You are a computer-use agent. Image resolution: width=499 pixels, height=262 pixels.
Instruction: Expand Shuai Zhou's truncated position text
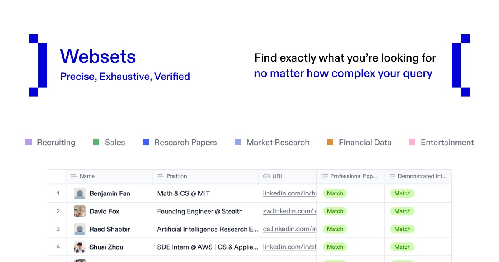(207, 247)
